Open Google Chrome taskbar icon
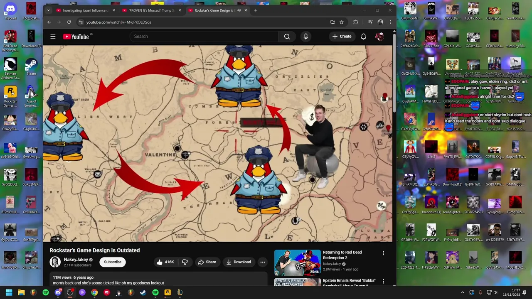The image size is (532, 299). [94, 292]
